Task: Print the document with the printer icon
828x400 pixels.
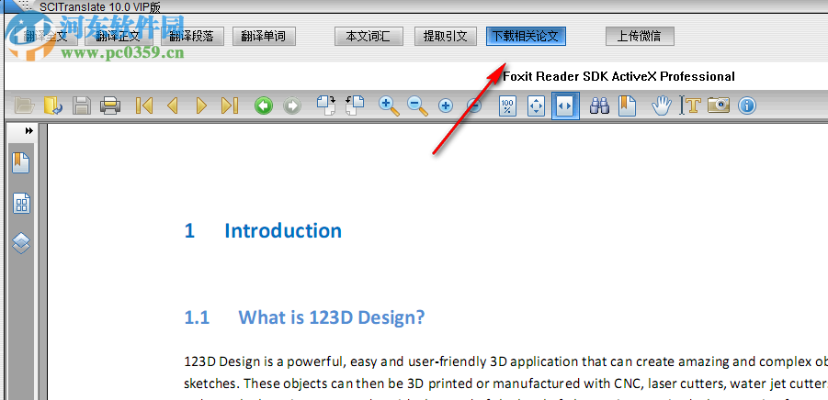Action: point(110,106)
